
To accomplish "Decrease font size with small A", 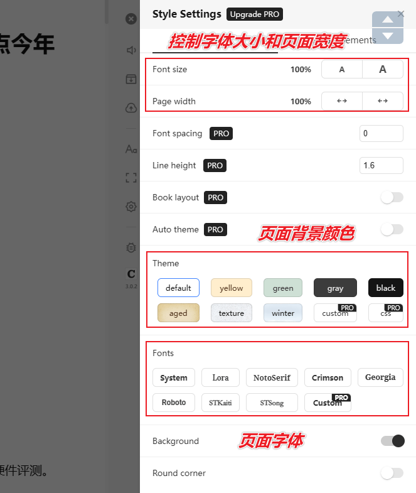I will 342,69.
